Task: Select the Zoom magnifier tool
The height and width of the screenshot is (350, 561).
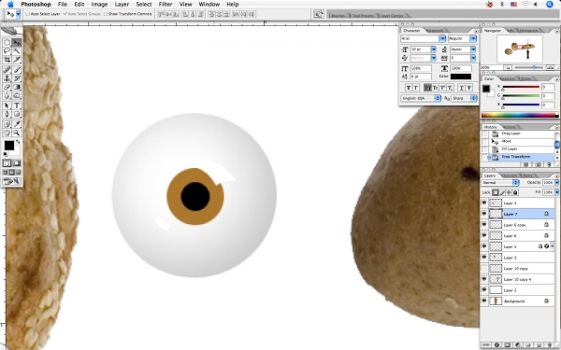Action: click(x=17, y=133)
